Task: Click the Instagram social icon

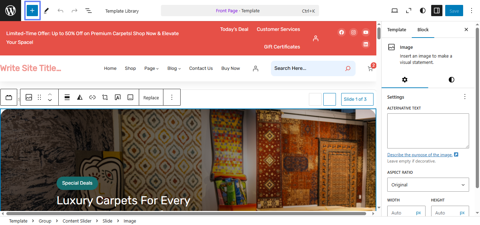Action: pyautogui.click(x=353, y=32)
